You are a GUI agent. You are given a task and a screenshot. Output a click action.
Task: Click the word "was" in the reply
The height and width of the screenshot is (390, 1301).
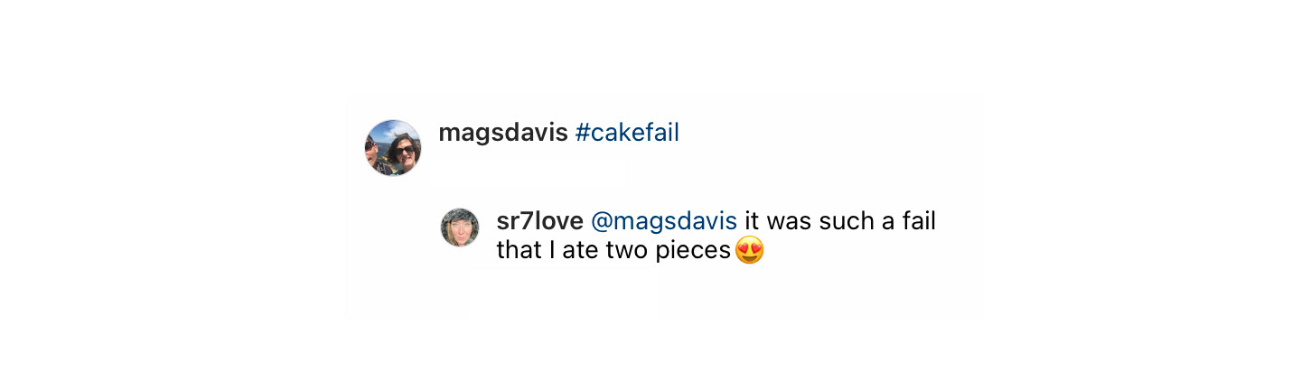[x=791, y=223]
